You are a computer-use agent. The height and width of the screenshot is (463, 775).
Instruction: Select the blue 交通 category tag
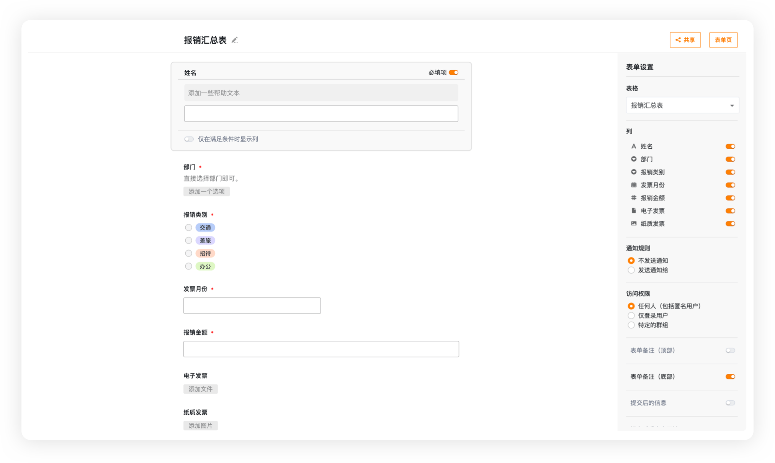(205, 228)
